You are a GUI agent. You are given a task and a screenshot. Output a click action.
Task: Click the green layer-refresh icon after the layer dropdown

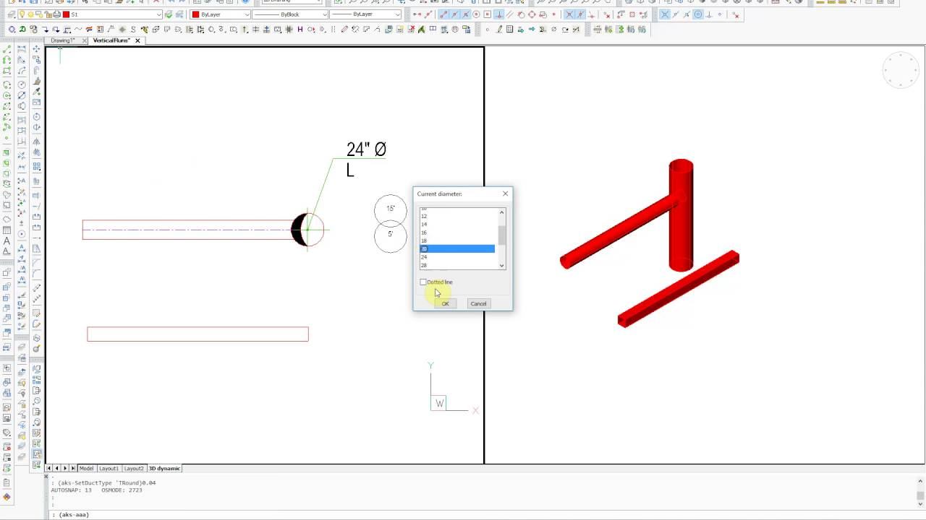[168, 14]
